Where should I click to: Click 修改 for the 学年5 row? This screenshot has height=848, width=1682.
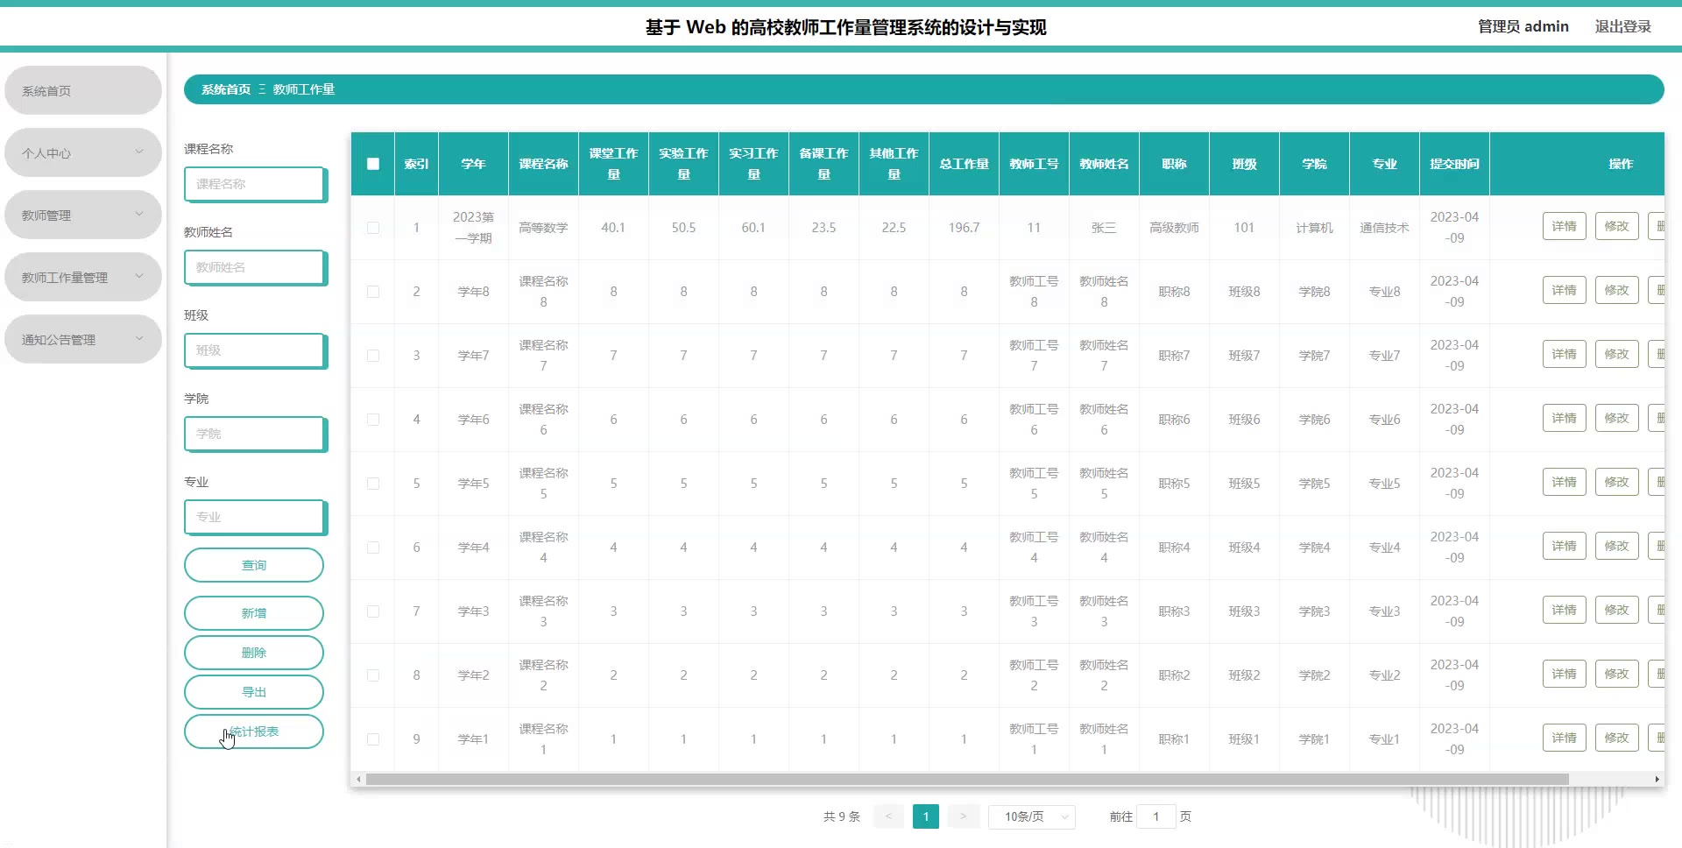(x=1616, y=482)
